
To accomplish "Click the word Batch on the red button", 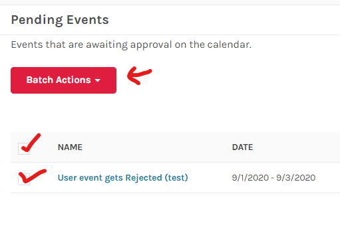I will coord(40,80).
